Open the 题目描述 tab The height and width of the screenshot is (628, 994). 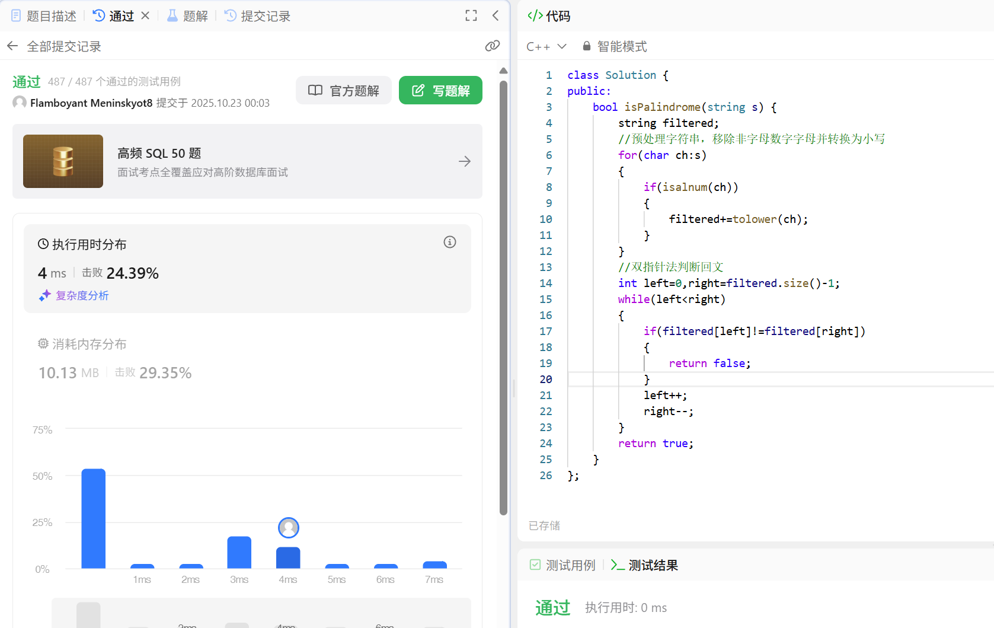[44, 16]
